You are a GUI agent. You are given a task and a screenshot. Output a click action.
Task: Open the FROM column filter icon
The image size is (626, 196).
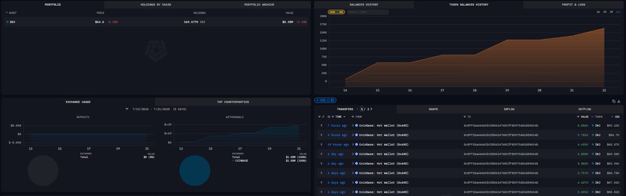[353, 117]
